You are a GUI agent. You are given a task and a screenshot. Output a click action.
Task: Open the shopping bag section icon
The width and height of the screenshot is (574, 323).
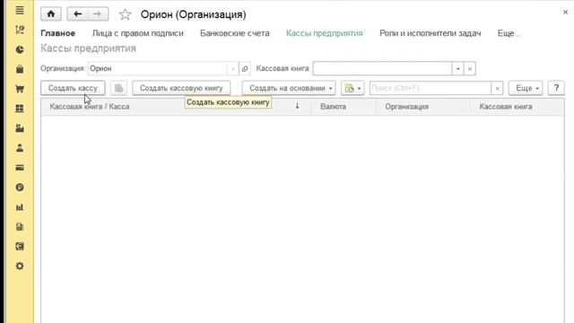20,69
